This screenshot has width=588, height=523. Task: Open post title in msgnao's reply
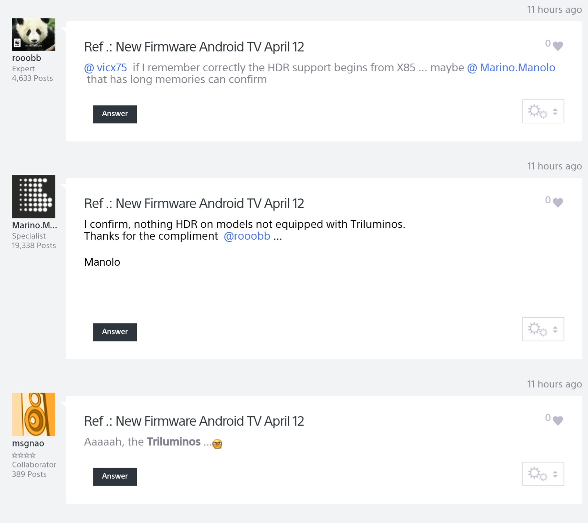(x=194, y=421)
